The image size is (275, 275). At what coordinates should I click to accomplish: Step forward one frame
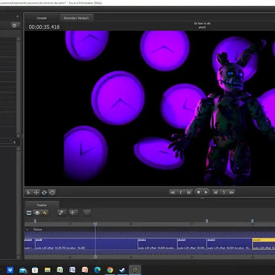[x=216, y=192]
